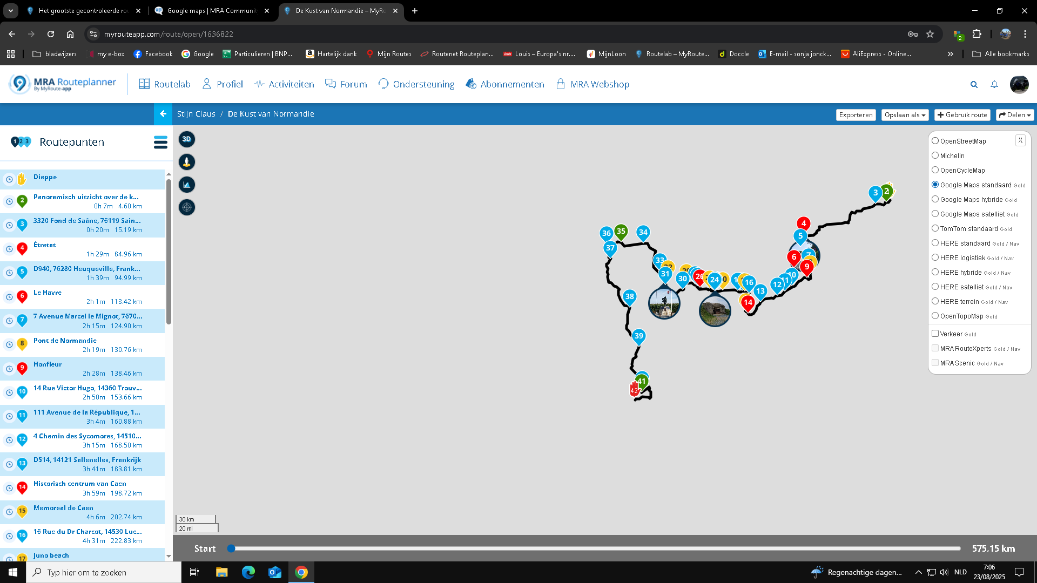The image size is (1037, 583).
Task: Open the Delen dropdown
Action: (x=1015, y=115)
